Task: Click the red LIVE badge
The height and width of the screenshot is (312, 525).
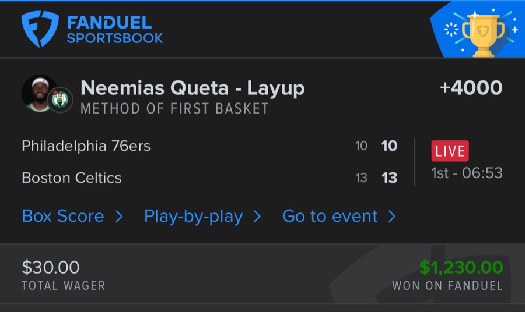Action: [x=450, y=151]
